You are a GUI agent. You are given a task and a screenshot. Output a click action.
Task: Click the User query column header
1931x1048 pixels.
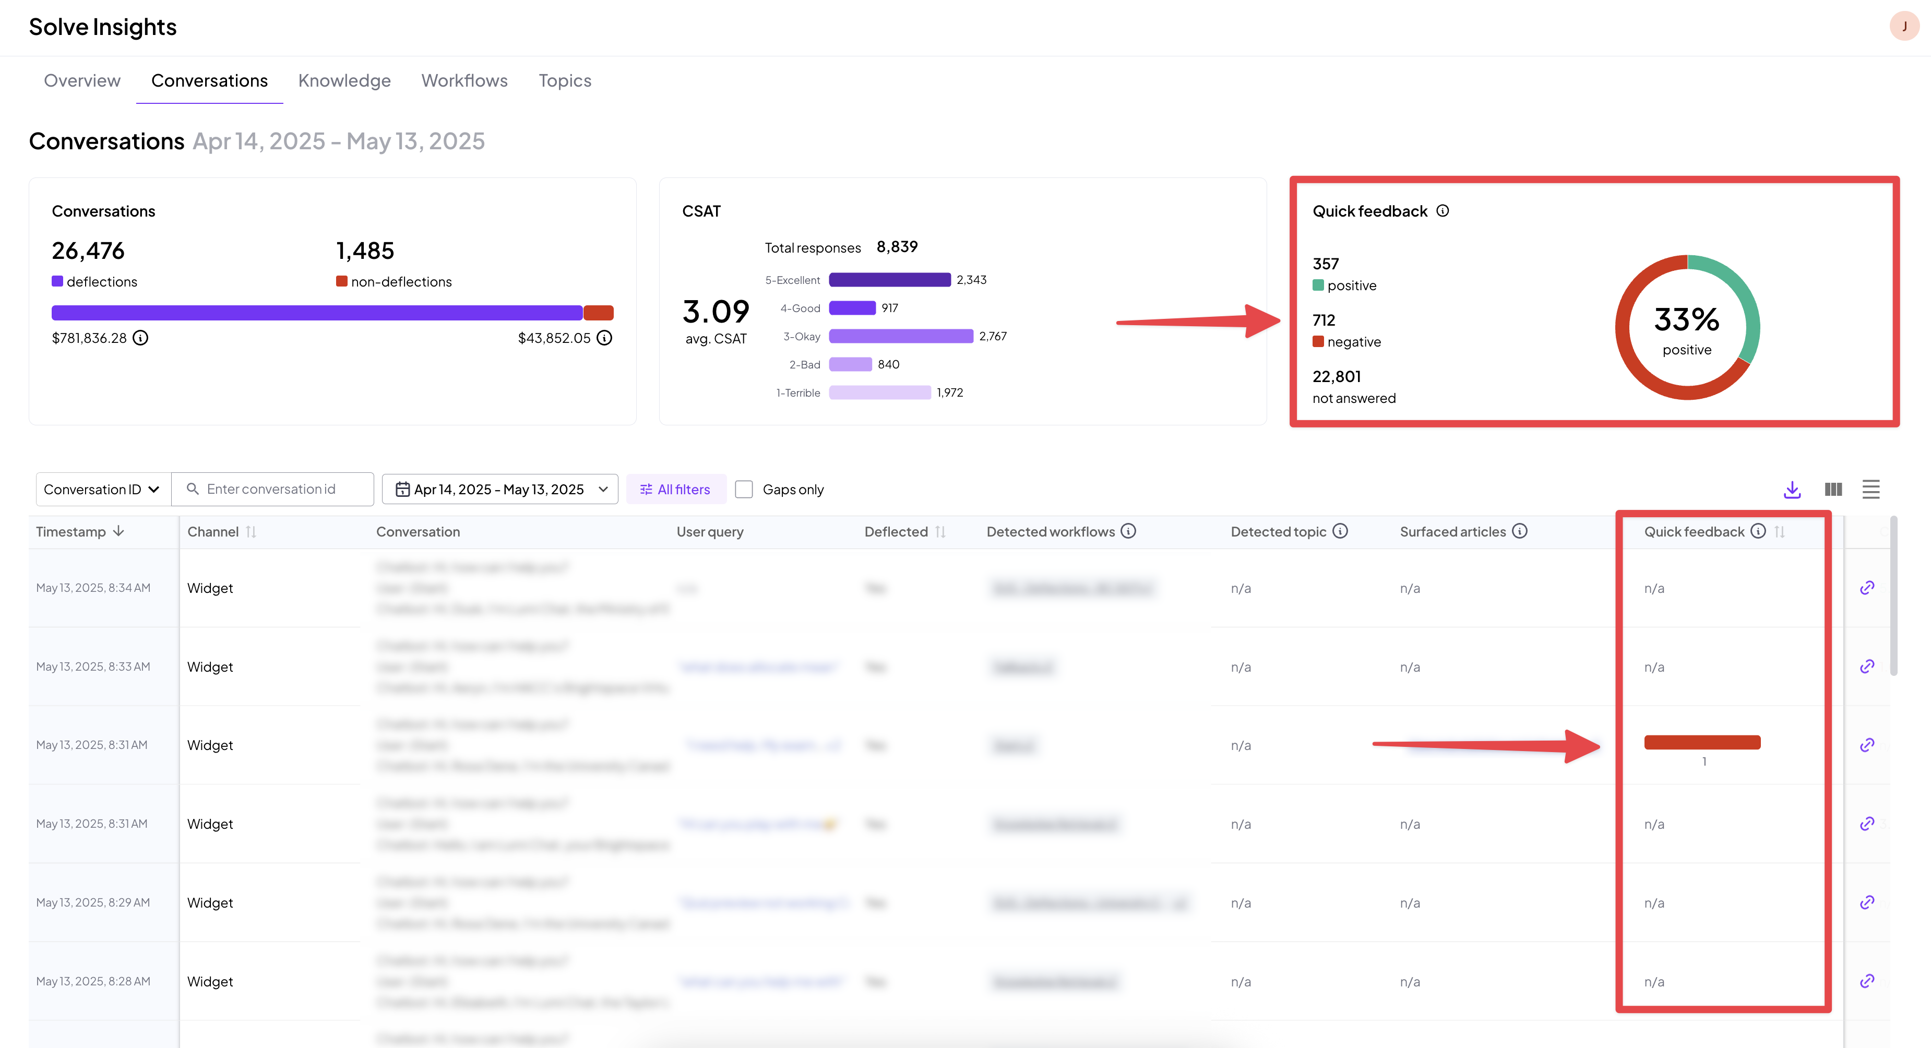(x=709, y=531)
